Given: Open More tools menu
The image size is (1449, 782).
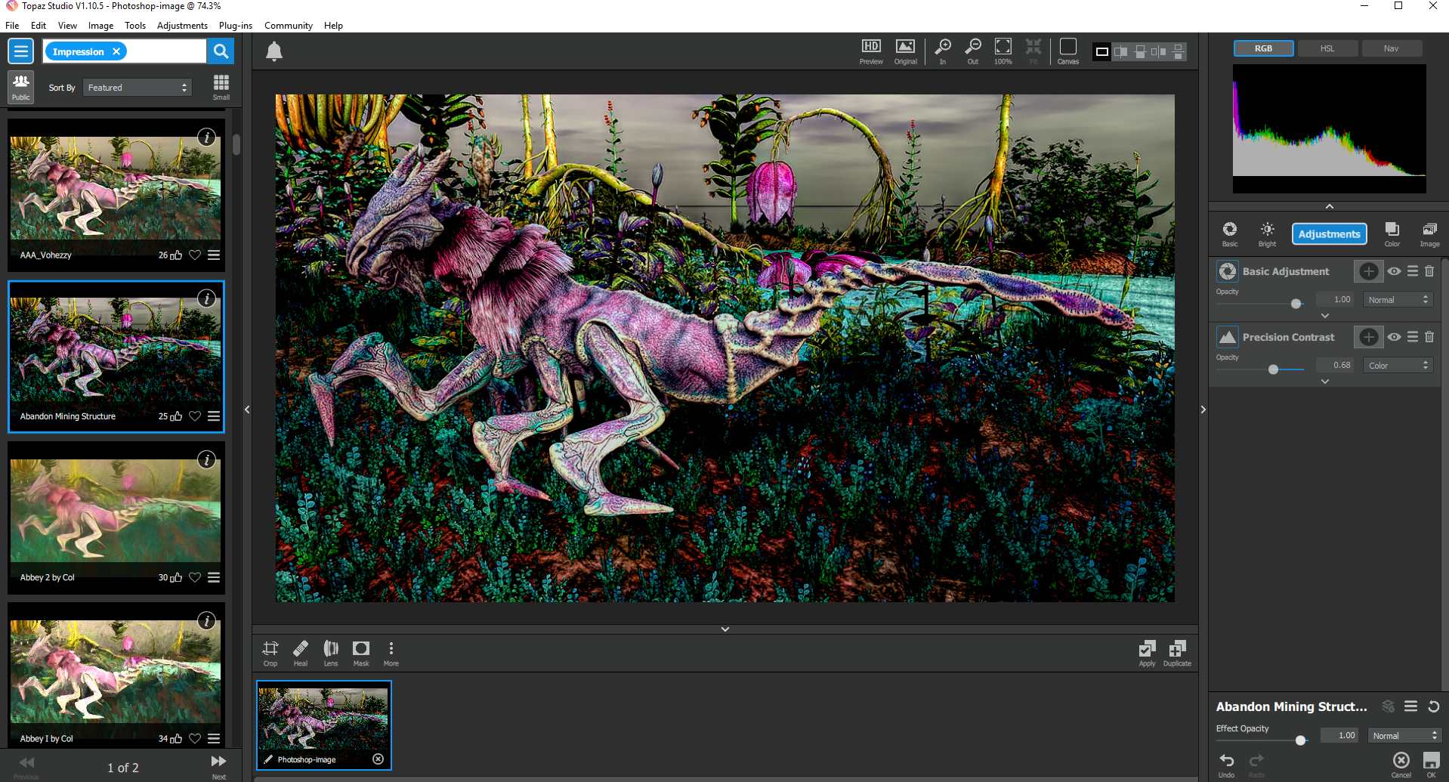Looking at the screenshot, I should (391, 654).
